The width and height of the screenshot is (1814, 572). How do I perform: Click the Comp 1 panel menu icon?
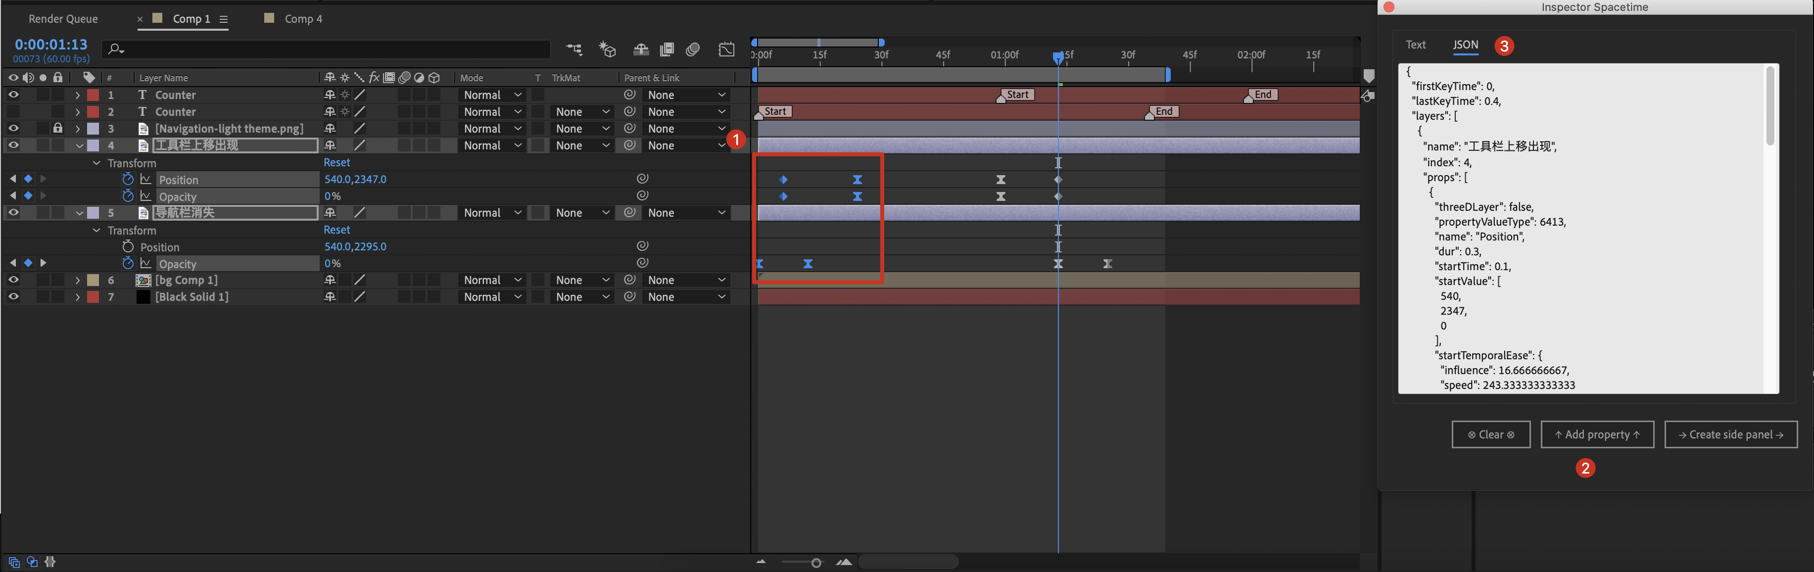pos(223,19)
